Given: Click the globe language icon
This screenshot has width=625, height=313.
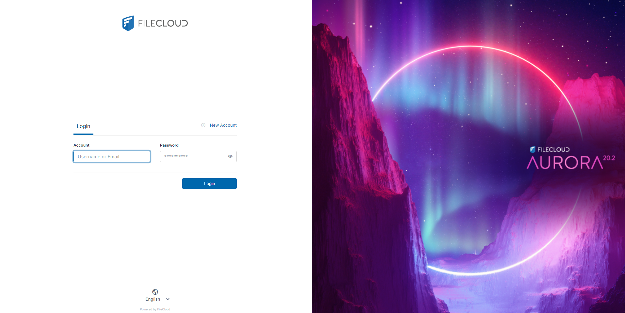Looking at the screenshot, I should tap(155, 292).
